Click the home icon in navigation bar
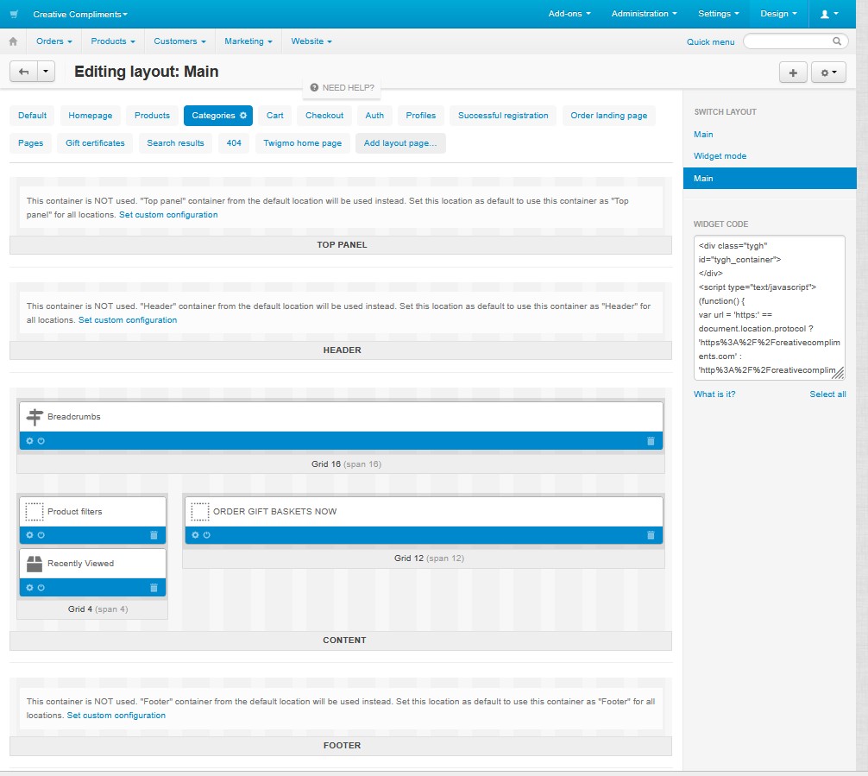Screen dimensions: 868x776 (13, 41)
